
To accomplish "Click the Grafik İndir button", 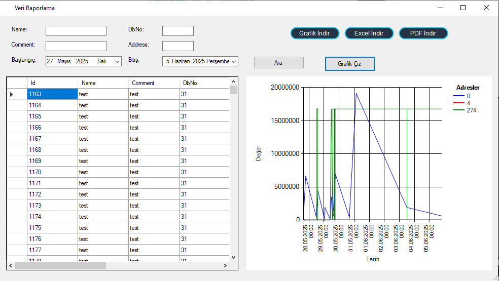I will 314,33.
